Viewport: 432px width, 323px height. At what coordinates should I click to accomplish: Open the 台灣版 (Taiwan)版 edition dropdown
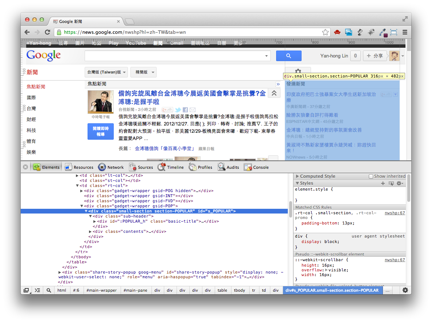coord(106,72)
